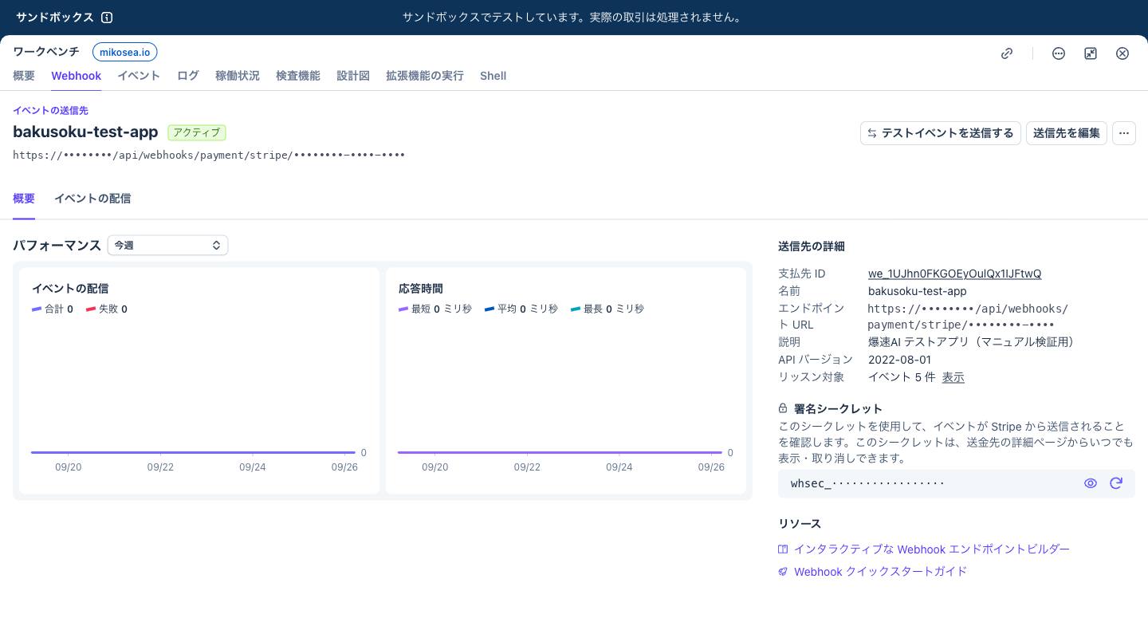Go to the 稼働状況 tab

tap(238, 76)
